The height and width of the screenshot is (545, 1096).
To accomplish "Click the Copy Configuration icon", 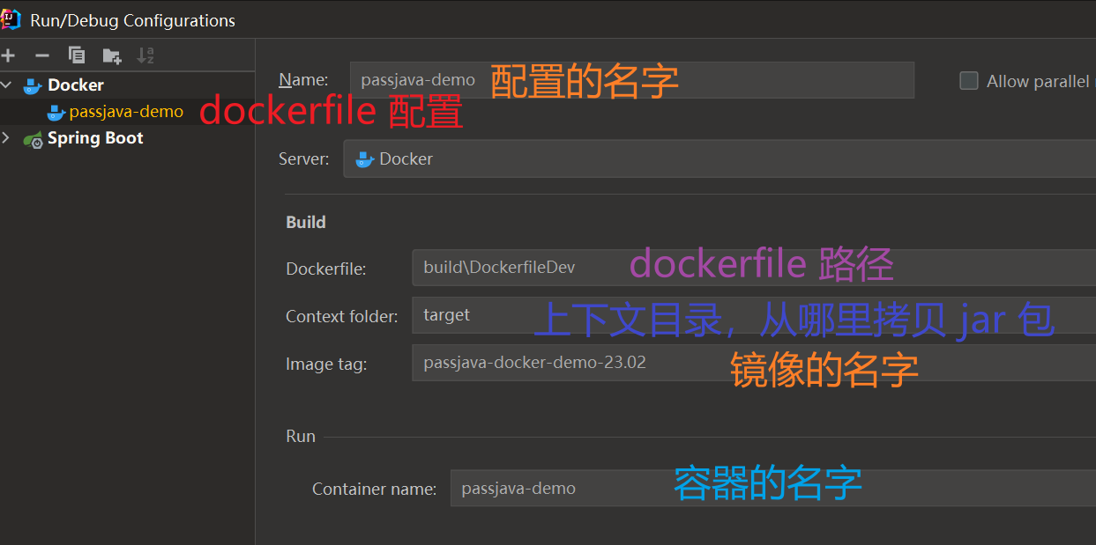I will pyautogui.click(x=77, y=55).
